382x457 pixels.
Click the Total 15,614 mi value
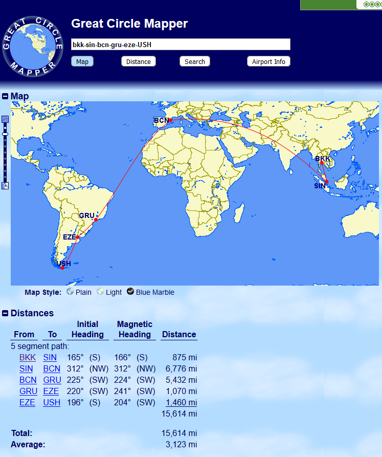coord(179,433)
